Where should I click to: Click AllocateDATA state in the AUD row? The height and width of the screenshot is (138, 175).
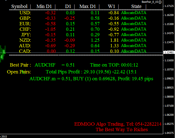[x=134, y=46]
